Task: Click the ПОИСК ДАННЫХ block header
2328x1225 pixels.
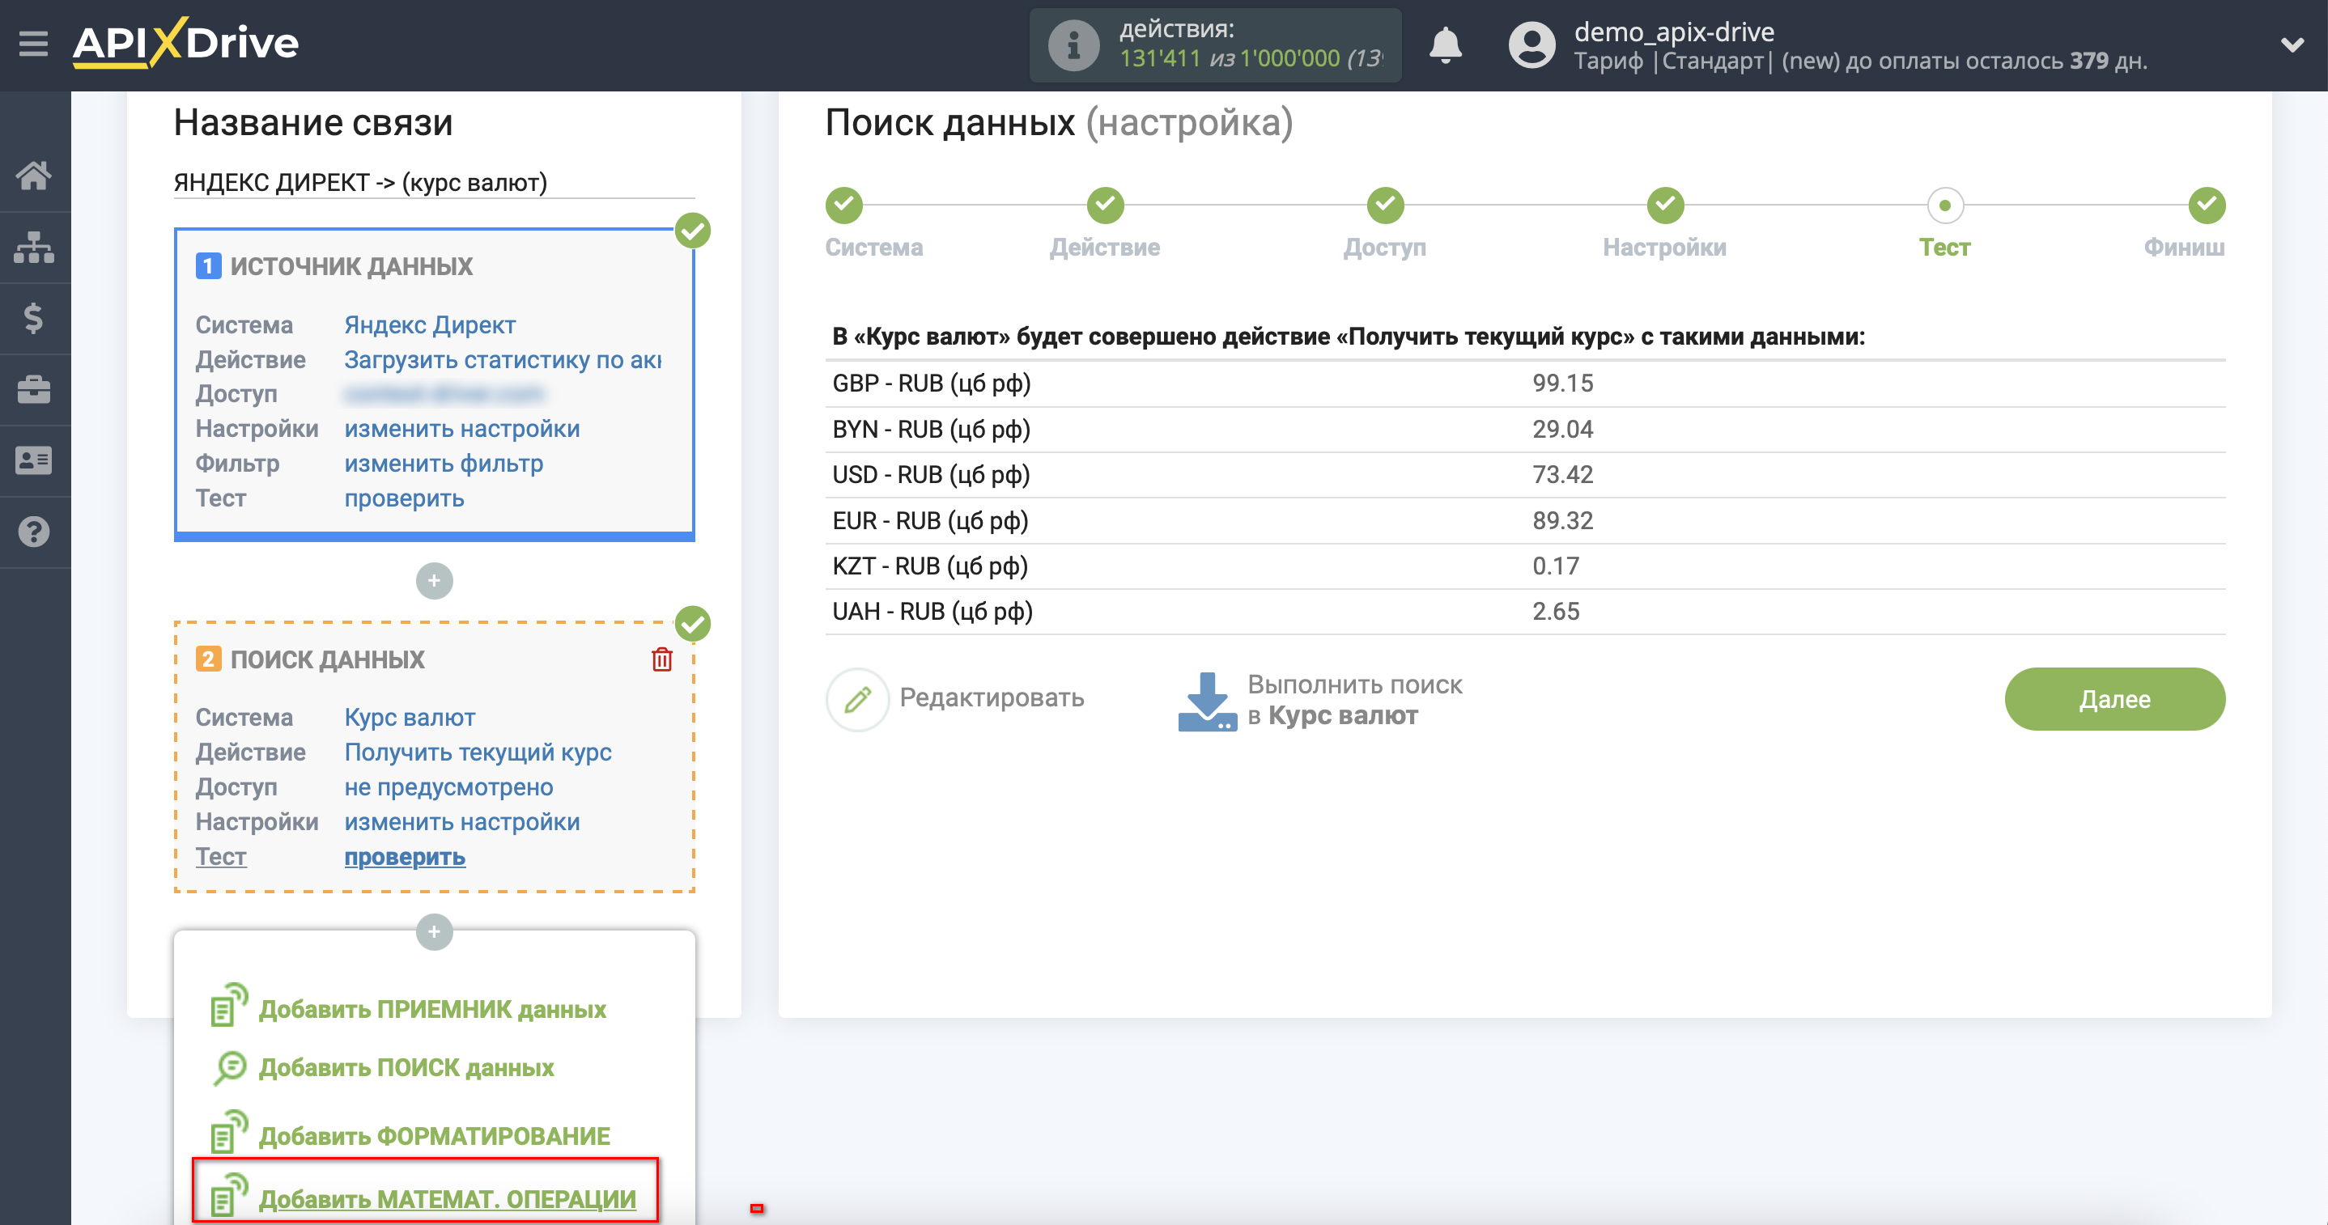Action: [327, 659]
